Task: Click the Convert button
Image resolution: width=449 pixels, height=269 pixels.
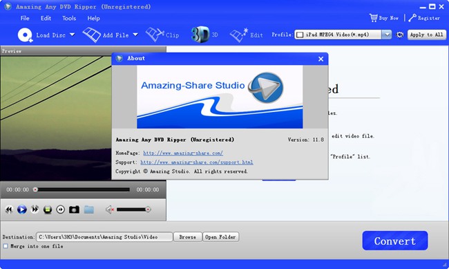Action: pyautogui.click(x=395, y=241)
